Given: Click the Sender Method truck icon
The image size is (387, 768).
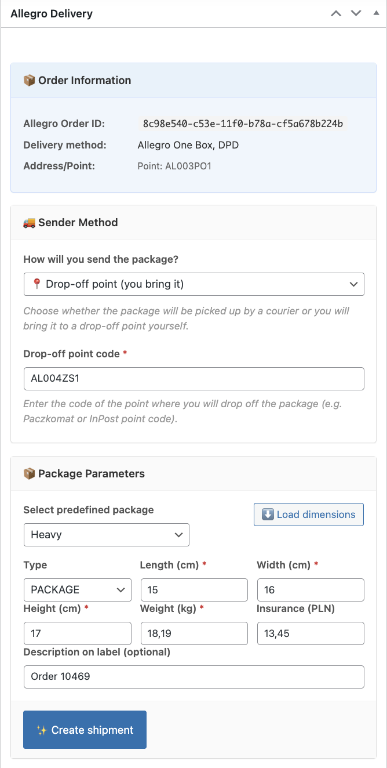Looking at the screenshot, I should click(29, 223).
